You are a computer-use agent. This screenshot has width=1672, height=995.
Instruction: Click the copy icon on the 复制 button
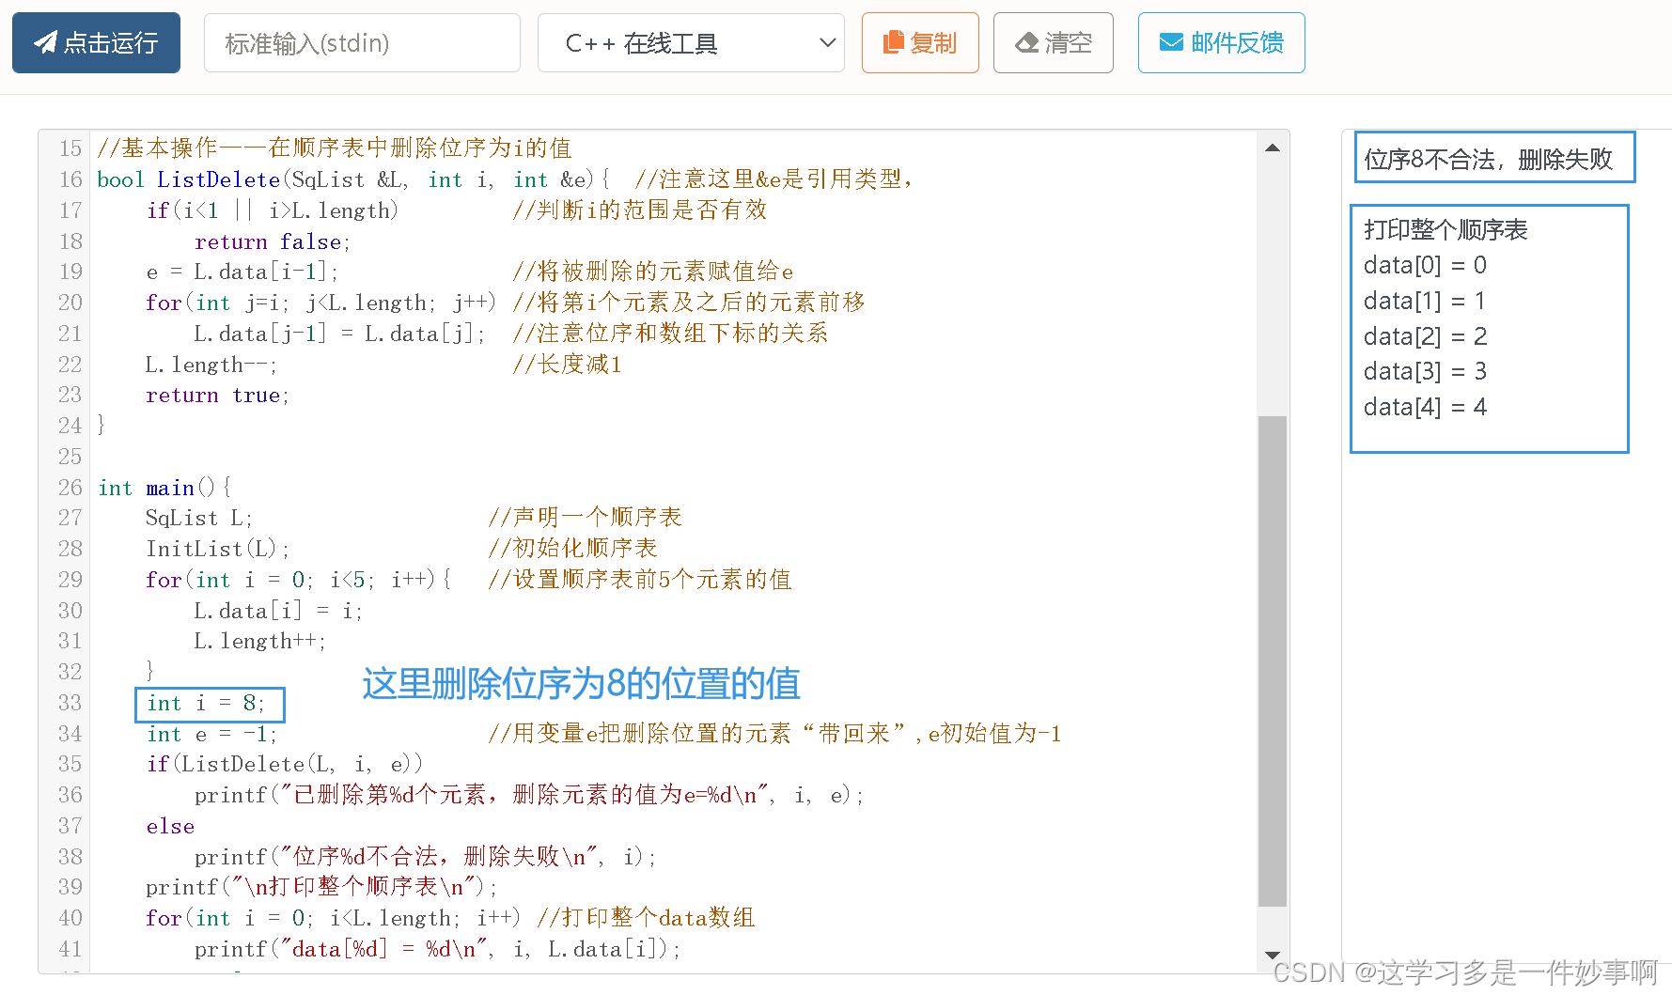(893, 42)
